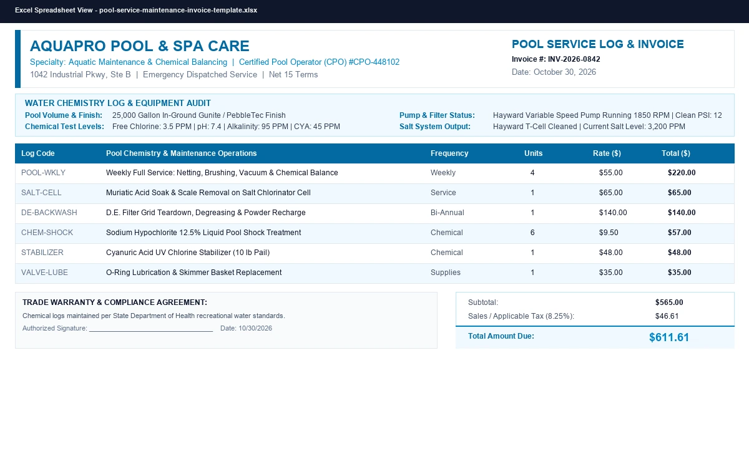Click the SALT-CELL log code cell
This screenshot has height=474, width=749.
point(41,193)
